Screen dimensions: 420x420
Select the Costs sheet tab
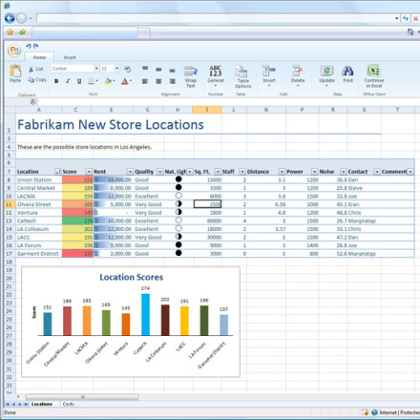pos(69,404)
